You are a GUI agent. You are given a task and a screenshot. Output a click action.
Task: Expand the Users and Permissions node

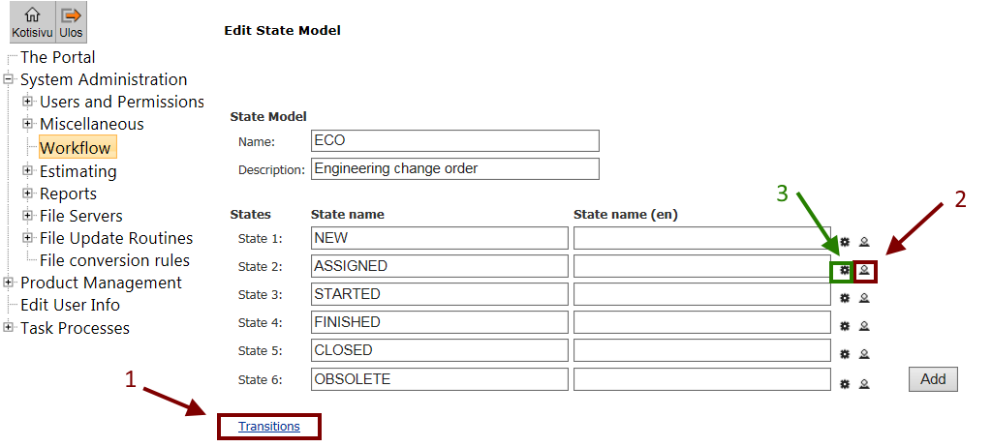click(x=28, y=102)
